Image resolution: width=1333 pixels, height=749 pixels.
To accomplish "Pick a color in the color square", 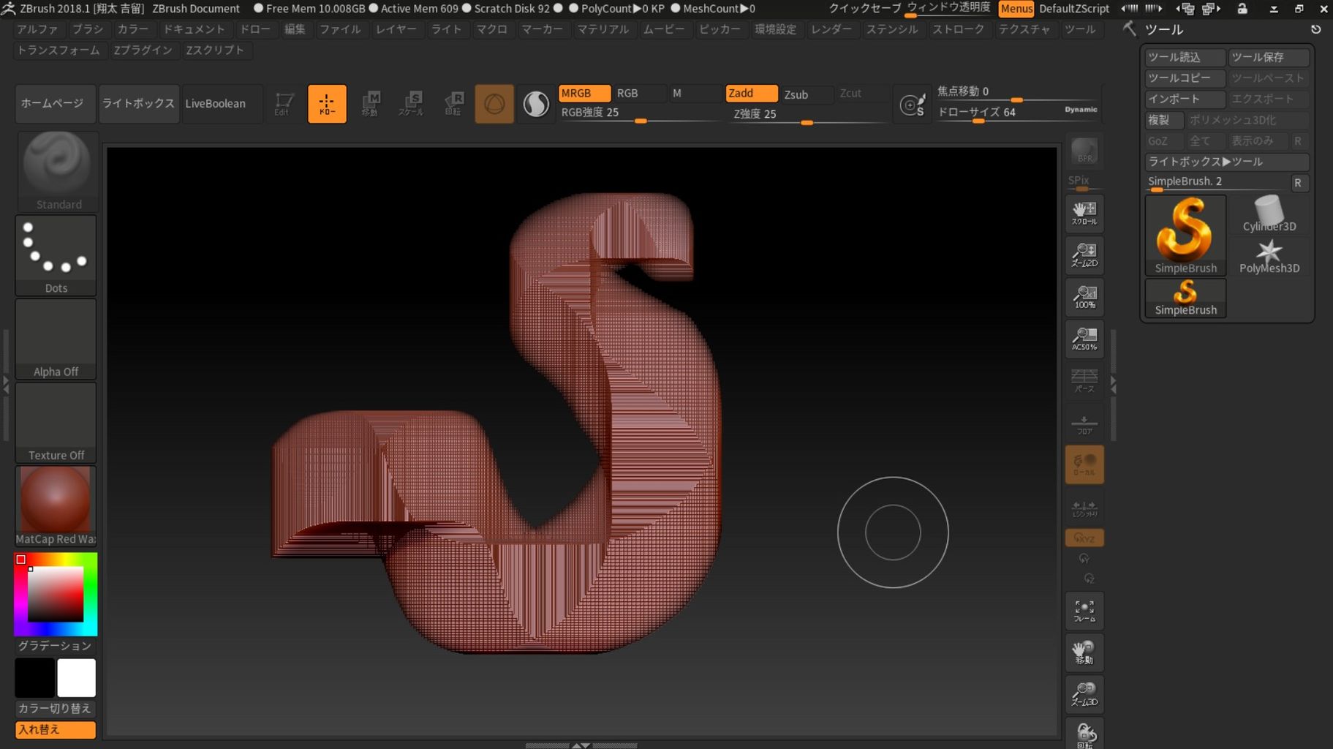I will click(x=56, y=594).
